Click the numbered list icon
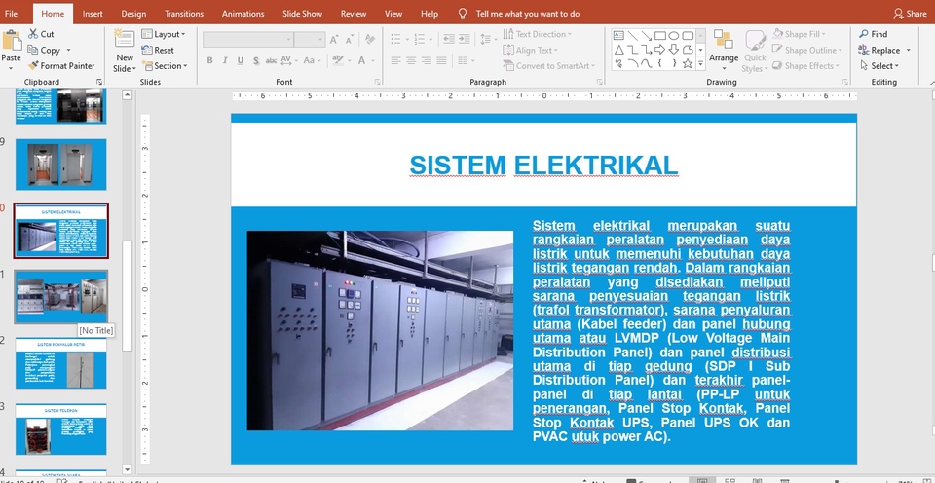935x483 pixels. (x=419, y=39)
